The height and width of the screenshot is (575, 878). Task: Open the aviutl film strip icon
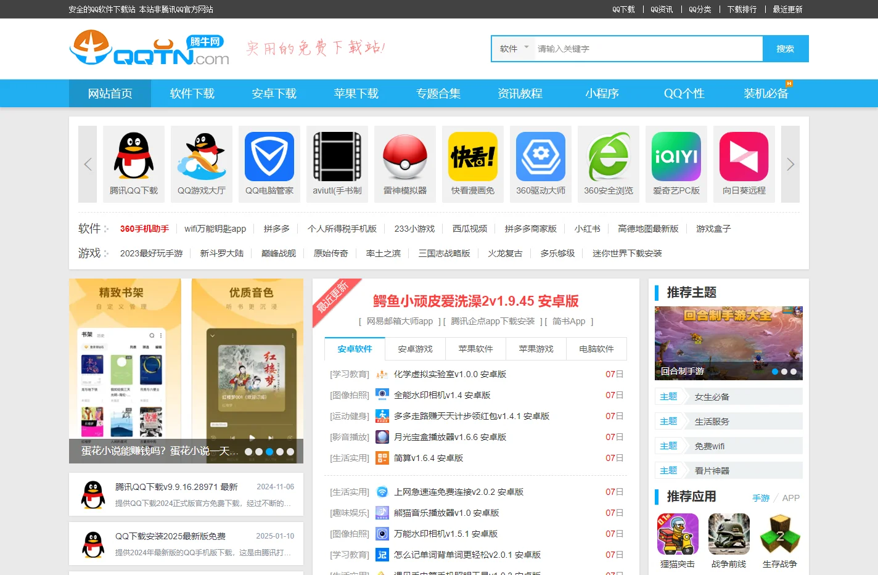[x=337, y=157]
